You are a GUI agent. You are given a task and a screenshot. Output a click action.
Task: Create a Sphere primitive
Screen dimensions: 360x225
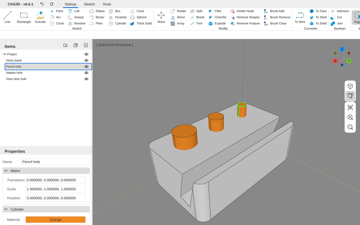pos(138,17)
